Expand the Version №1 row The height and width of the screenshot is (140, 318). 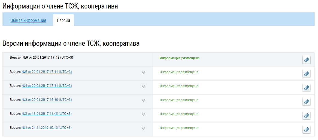pyautogui.click(x=144, y=128)
